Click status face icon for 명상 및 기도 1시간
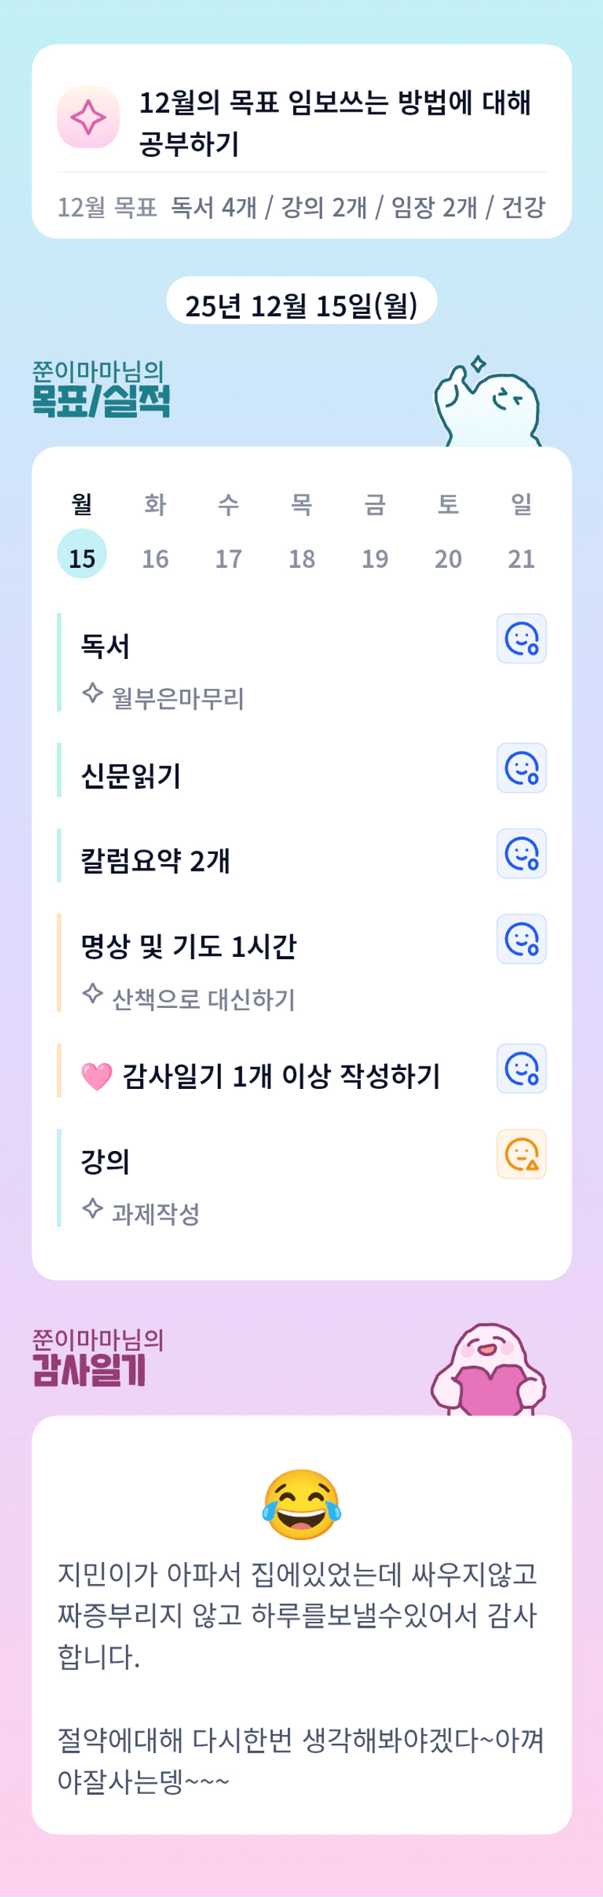The image size is (603, 1897). 521,939
